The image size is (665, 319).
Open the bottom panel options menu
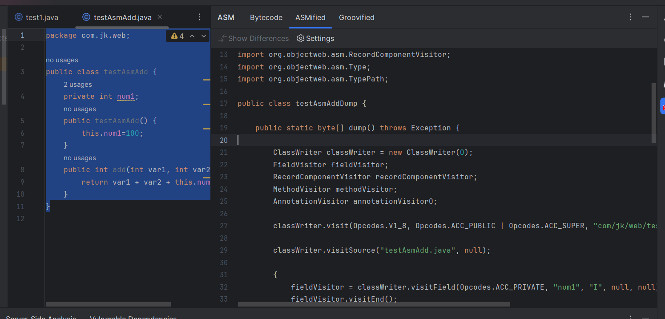coord(631,317)
